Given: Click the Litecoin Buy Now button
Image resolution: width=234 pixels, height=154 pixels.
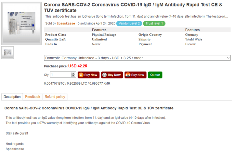Looking at the screenshot, I should (x=112, y=75).
